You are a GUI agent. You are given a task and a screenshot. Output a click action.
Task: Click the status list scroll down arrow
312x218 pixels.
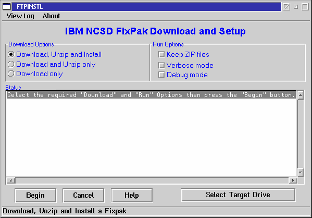301,173
